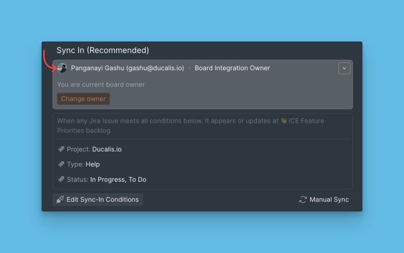Image resolution: width=404 pixels, height=253 pixels.
Task: Click the red arrow annotation
Action: (47, 61)
